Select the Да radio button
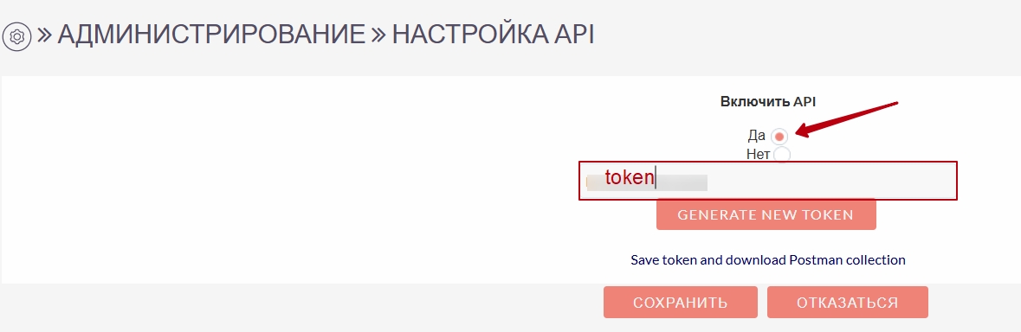 [x=779, y=137]
